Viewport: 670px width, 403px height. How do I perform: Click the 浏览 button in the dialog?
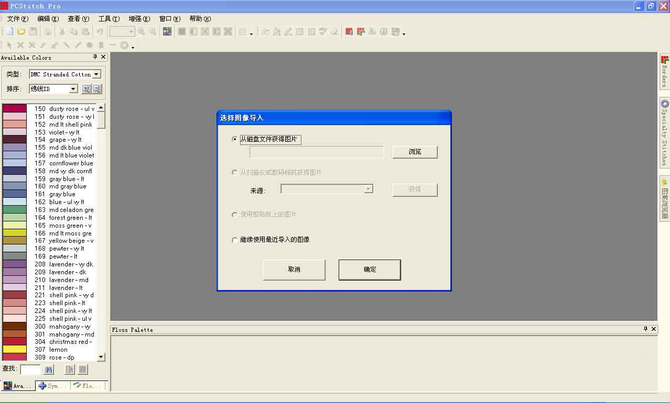(x=415, y=151)
